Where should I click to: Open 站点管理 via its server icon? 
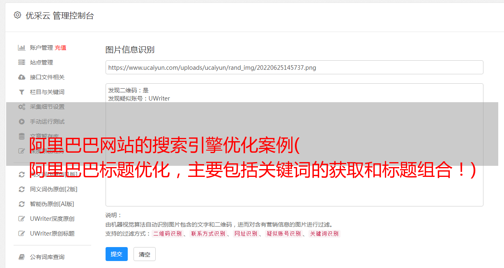(22, 62)
